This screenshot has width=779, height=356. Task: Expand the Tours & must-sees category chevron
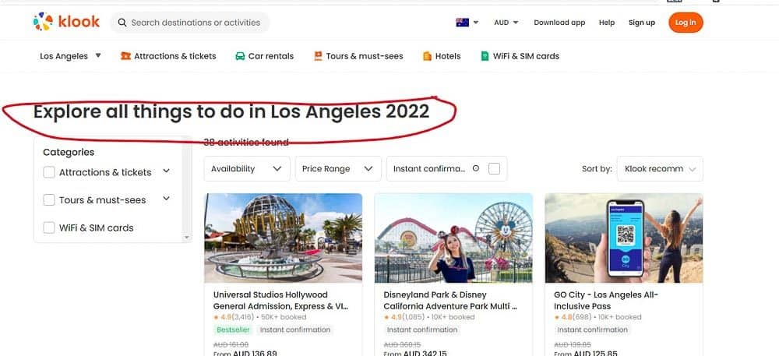pyautogui.click(x=167, y=199)
